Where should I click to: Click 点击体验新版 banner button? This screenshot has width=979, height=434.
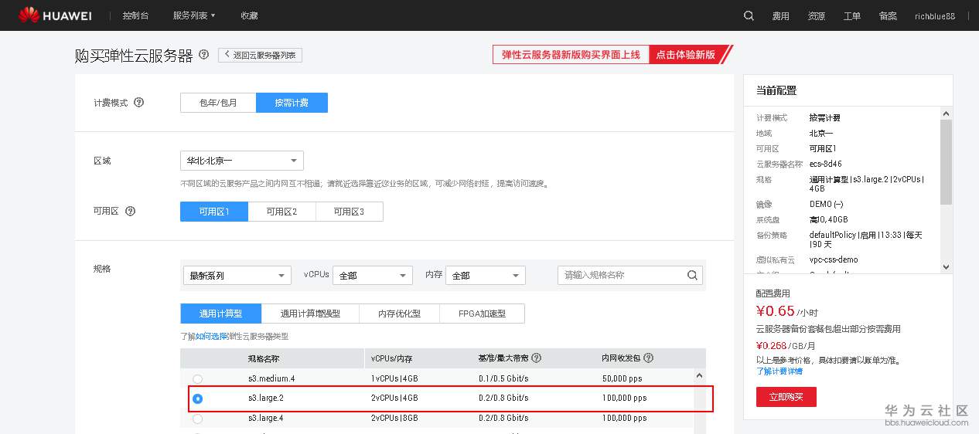pos(686,55)
